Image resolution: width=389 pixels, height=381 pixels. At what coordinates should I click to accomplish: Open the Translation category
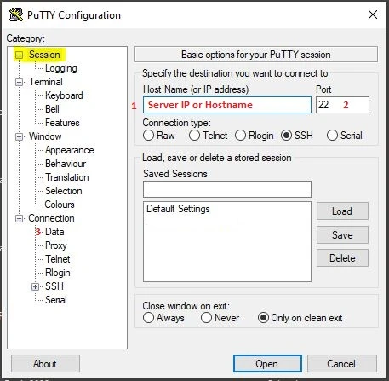click(x=67, y=177)
